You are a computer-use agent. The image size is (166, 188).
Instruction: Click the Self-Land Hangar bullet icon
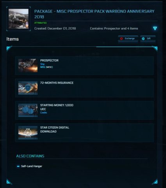coord(18,166)
